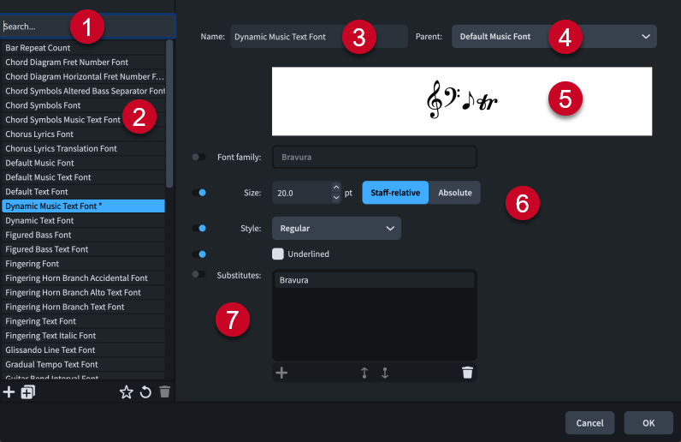Click the Font family field Bravura
The width and height of the screenshot is (681, 442).
[375, 157]
